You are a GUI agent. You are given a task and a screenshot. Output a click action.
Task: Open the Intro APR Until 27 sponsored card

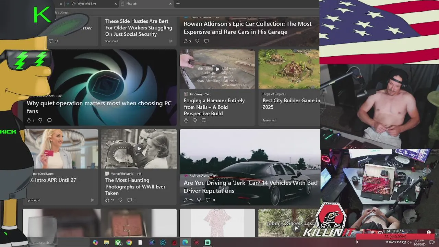(x=54, y=180)
